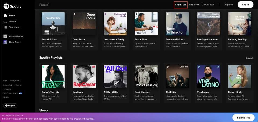The image size is (258, 122).
Task: Go to Home in sidebar
Action: coord(12,16)
